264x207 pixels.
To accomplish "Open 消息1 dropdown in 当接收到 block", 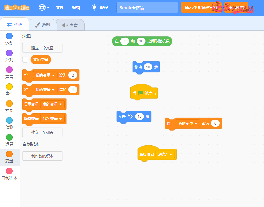I will 166,155.
